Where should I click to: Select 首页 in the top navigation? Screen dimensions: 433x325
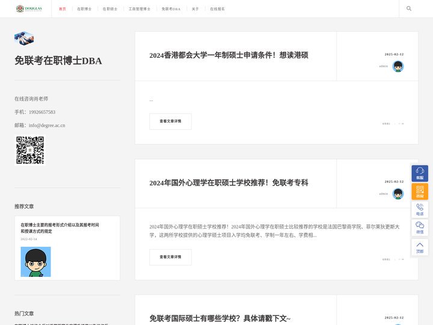tap(63, 9)
